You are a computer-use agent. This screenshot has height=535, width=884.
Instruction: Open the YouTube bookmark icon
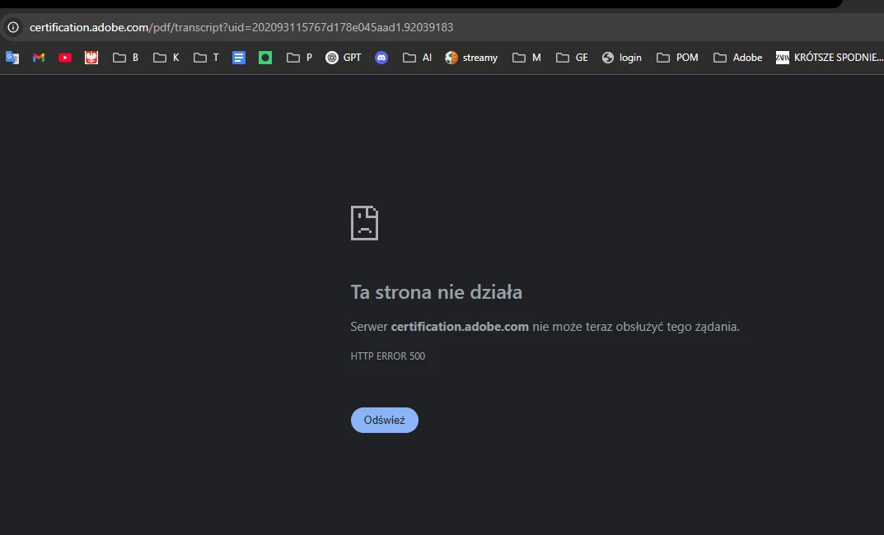65,58
